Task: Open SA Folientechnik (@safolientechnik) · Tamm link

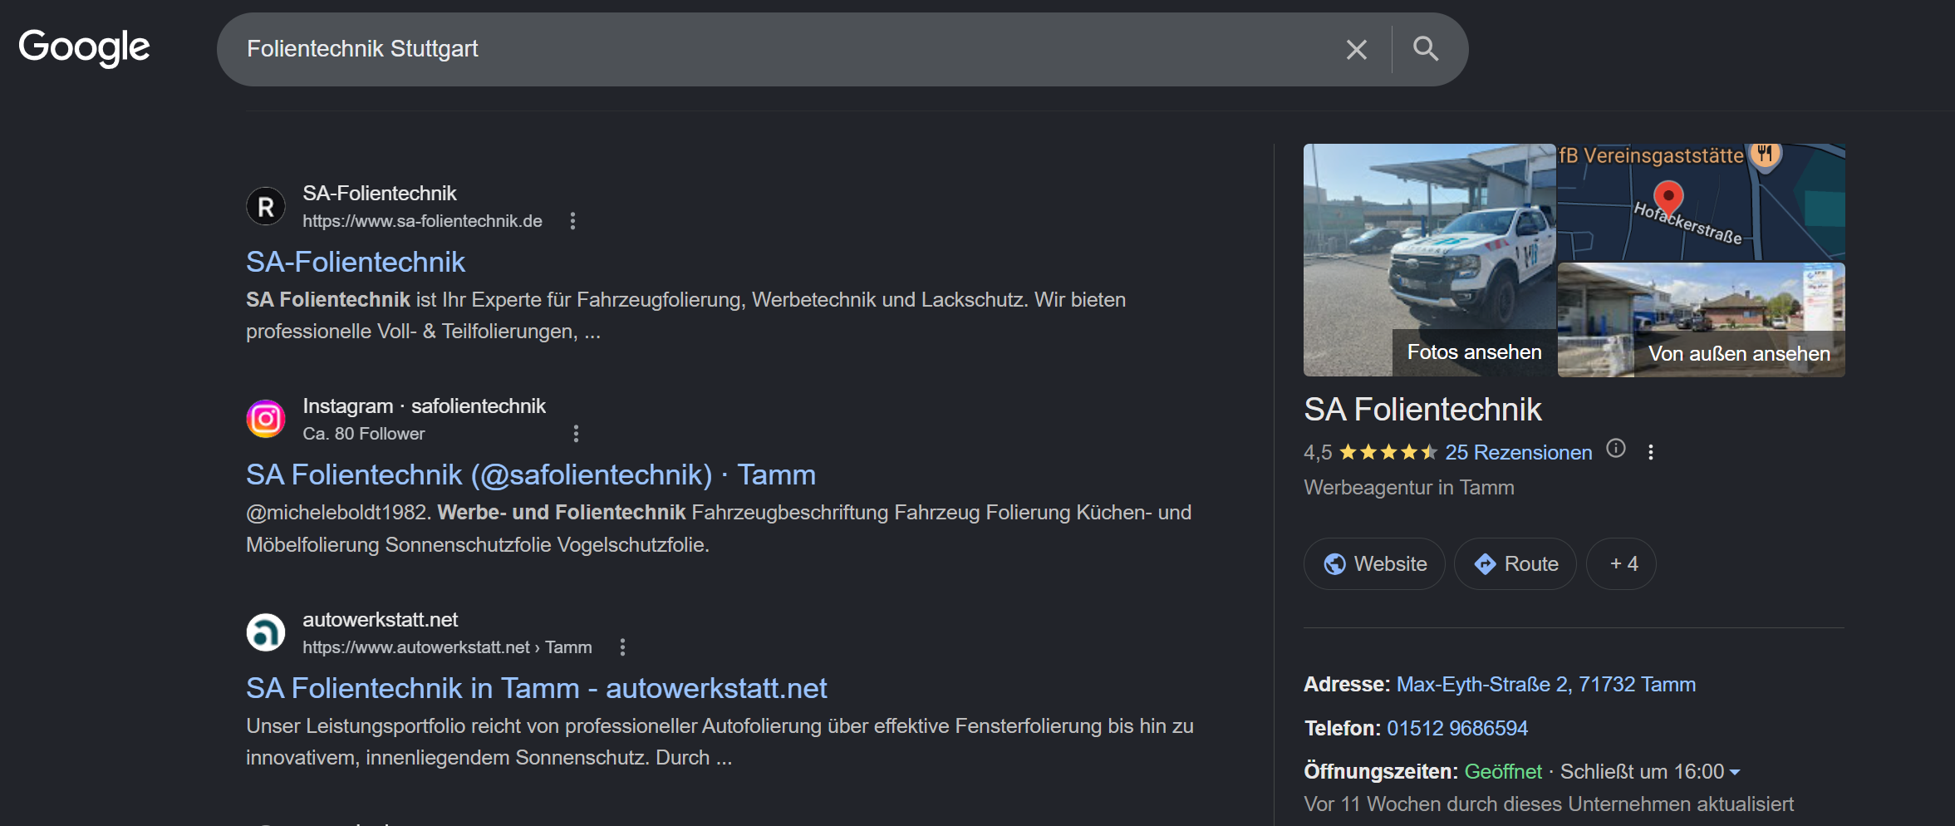Action: coord(531,474)
